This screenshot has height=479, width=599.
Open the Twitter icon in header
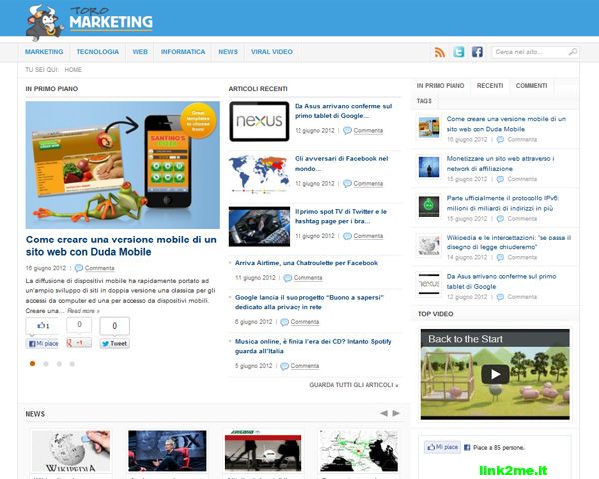(x=459, y=52)
